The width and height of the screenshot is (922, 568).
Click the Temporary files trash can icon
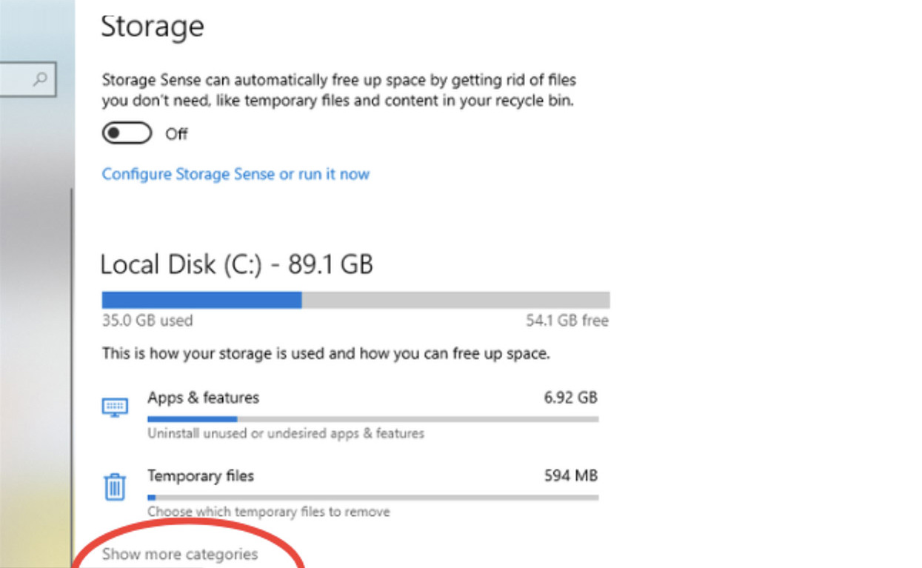115,487
